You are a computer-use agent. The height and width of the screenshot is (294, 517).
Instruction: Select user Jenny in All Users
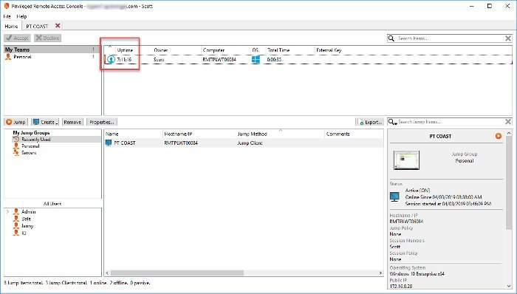click(27, 226)
